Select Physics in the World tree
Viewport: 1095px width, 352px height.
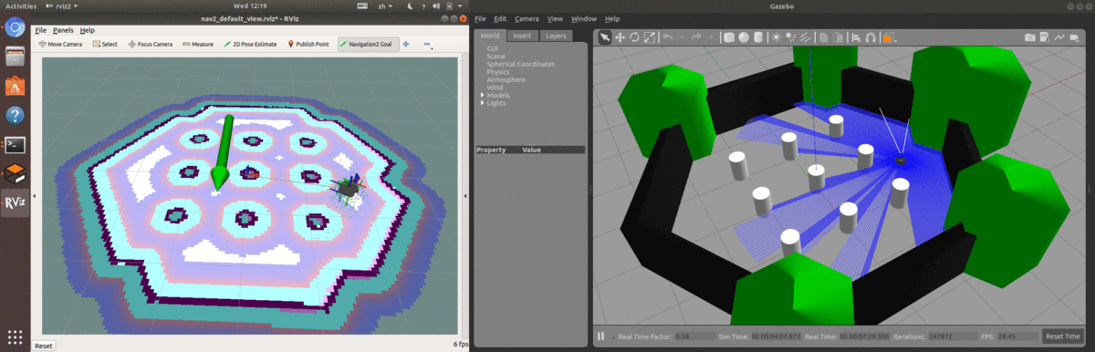click(x=498, y=71)
